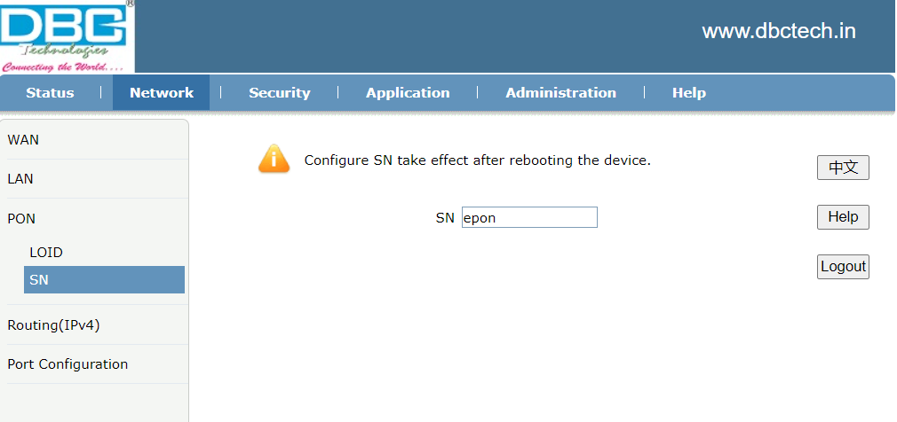
Task: Open the Help tab in navigation bar
Action: [x=688, y=93]
